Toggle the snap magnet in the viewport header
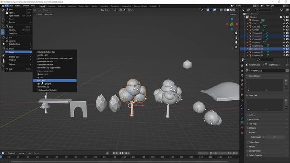Viewport: 290px width, 163px height. (121, 10)
